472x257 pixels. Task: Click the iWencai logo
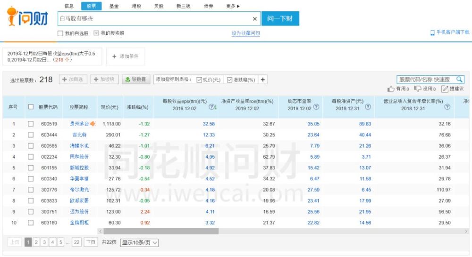click(27, 16)
